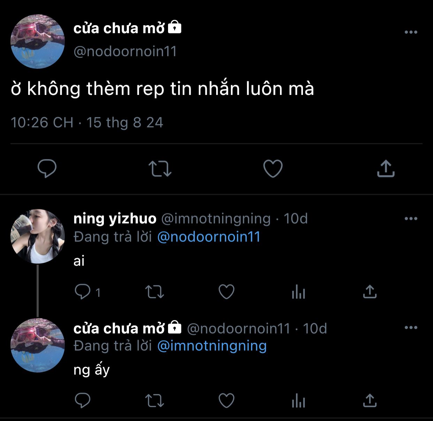Screen dimensions: 433x421
Task: Like the main tweet by @nodoornoin11
Action: click(273, 168)
